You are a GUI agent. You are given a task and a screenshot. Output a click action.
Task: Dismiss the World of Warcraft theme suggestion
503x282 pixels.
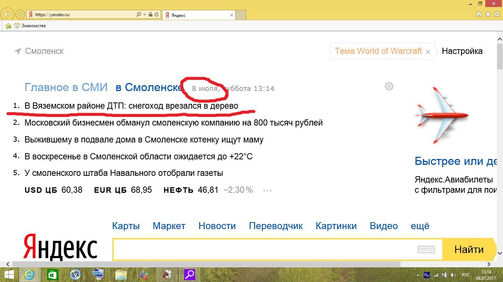[x=428, y=52]
